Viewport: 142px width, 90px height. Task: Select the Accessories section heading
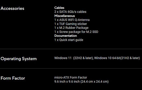(x=12, y=8)
